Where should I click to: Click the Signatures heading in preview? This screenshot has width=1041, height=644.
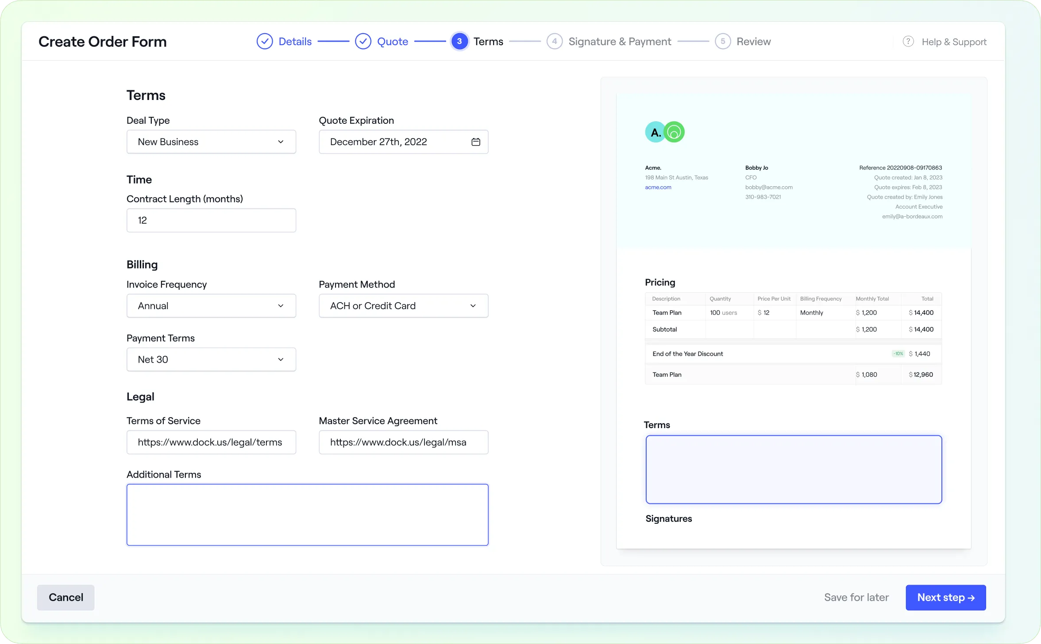click(x=668, y=519)
